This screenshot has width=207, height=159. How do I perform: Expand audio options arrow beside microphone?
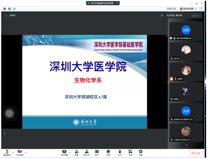click(13, 152)
